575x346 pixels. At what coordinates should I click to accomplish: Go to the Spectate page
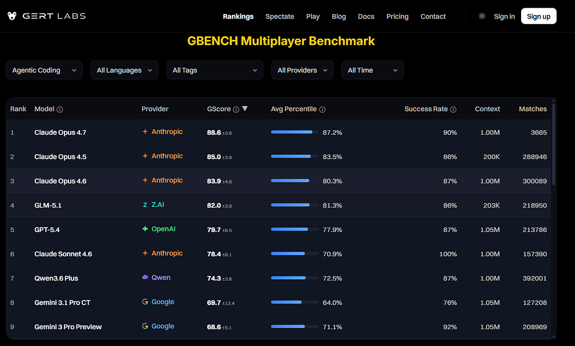click(280, 16)
